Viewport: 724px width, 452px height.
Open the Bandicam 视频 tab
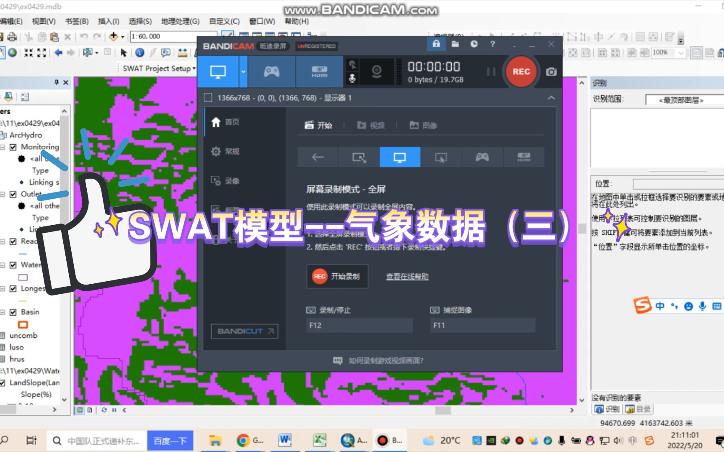pyautogui.click(x=371, y=125)
